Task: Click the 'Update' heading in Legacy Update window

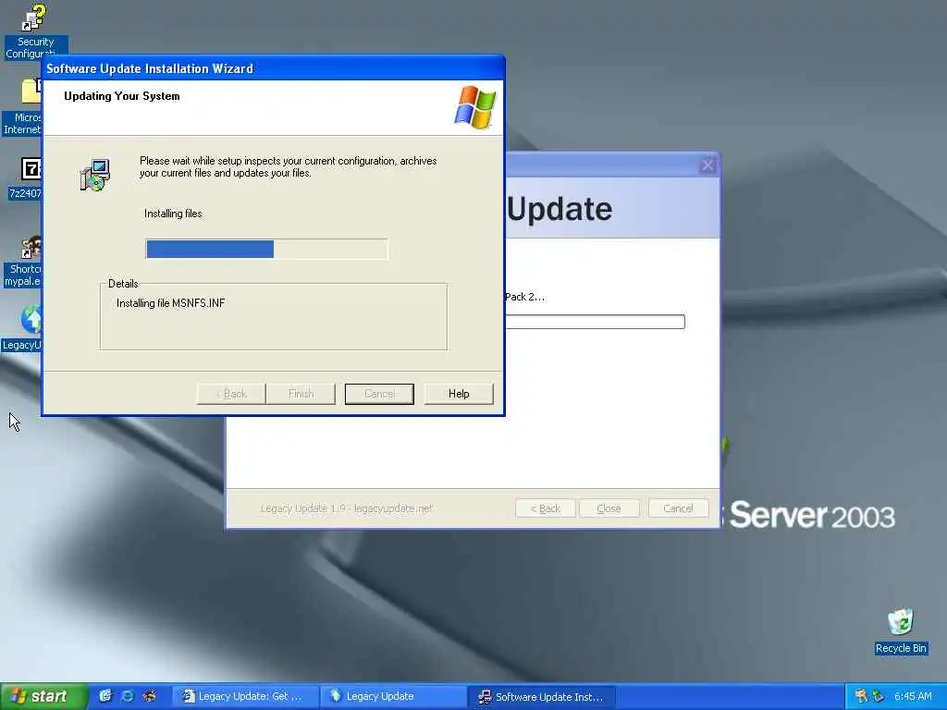Action: [x=560, y=209]
